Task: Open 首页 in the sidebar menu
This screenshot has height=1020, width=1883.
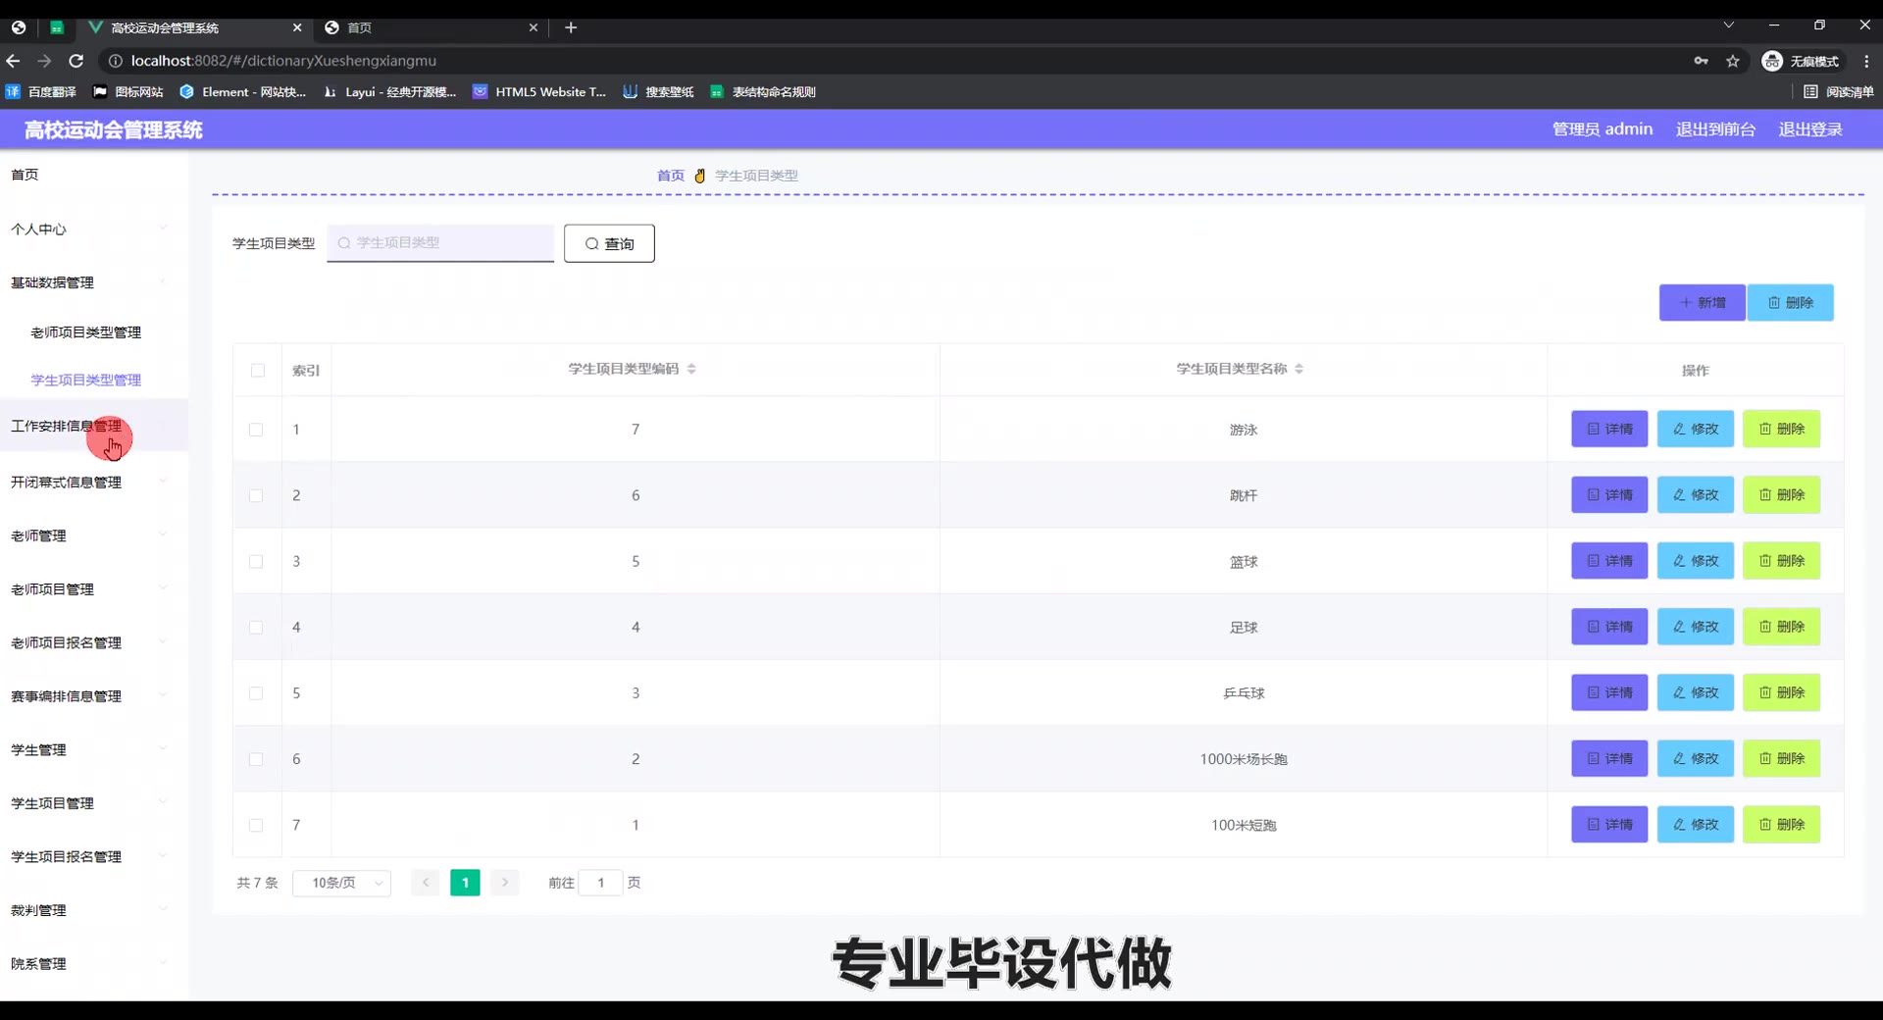Action: click(94, 175)
